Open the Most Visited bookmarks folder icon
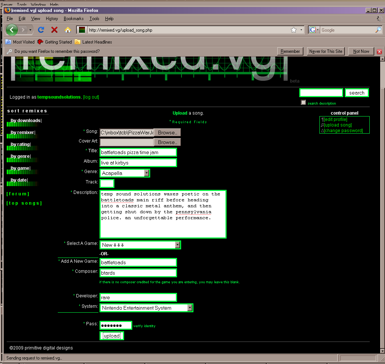The height and width of the screenshot is (364, 385). coord(8,42)
